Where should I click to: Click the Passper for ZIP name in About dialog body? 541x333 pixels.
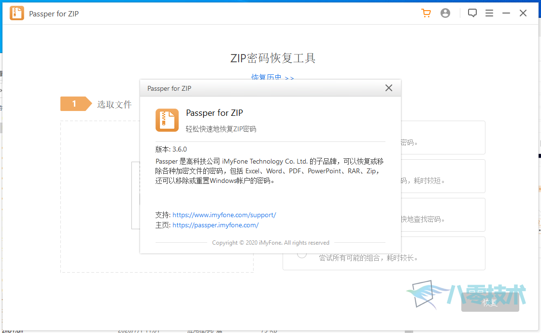coord(214,113)
